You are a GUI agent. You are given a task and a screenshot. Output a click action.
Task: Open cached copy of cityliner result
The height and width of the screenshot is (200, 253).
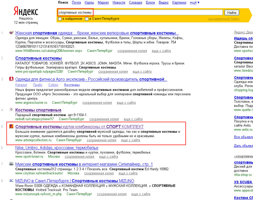[99, 173]
